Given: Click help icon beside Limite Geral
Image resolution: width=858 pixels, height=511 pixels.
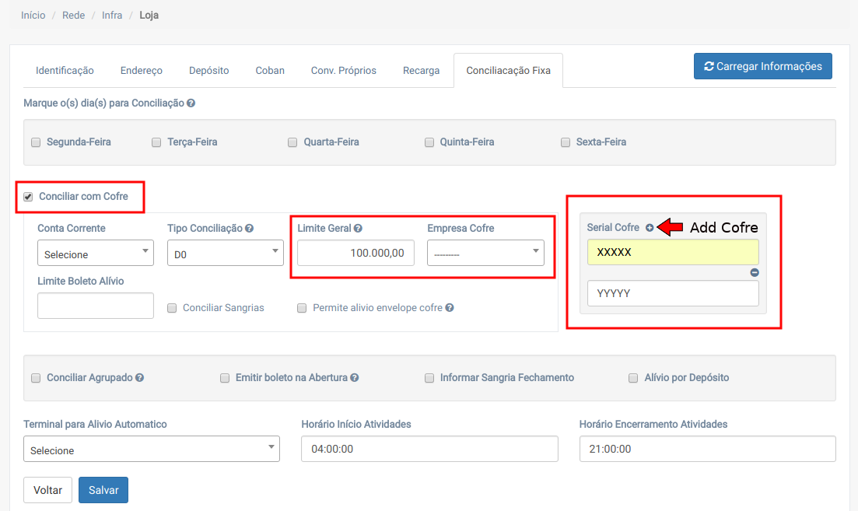Looking at the screenshot, I should 359,229.
